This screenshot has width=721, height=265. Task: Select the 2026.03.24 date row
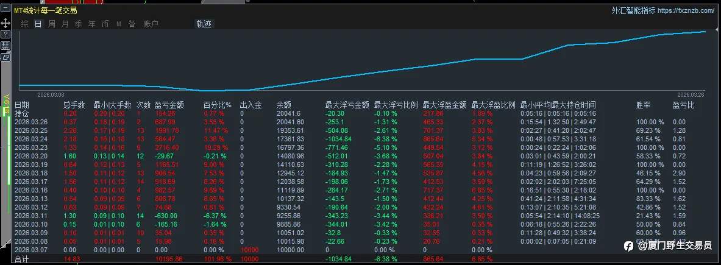pyautogui.click(x=31, y=139)
